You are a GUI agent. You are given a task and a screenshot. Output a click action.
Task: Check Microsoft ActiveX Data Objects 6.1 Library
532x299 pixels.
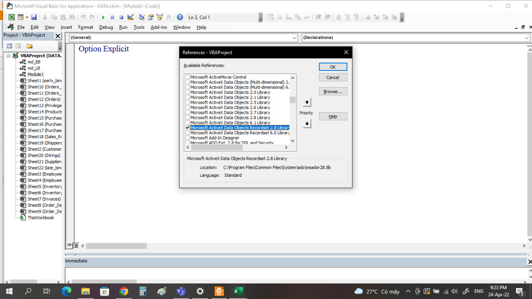(x=188, y=123)
